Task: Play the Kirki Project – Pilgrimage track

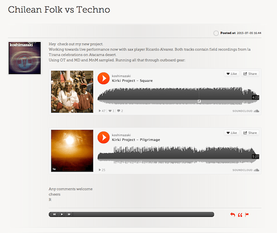Action: coord(104,137)
